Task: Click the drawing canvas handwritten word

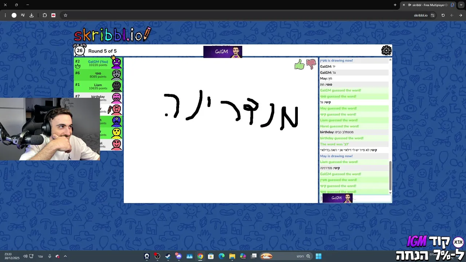Action: [231, 110]
